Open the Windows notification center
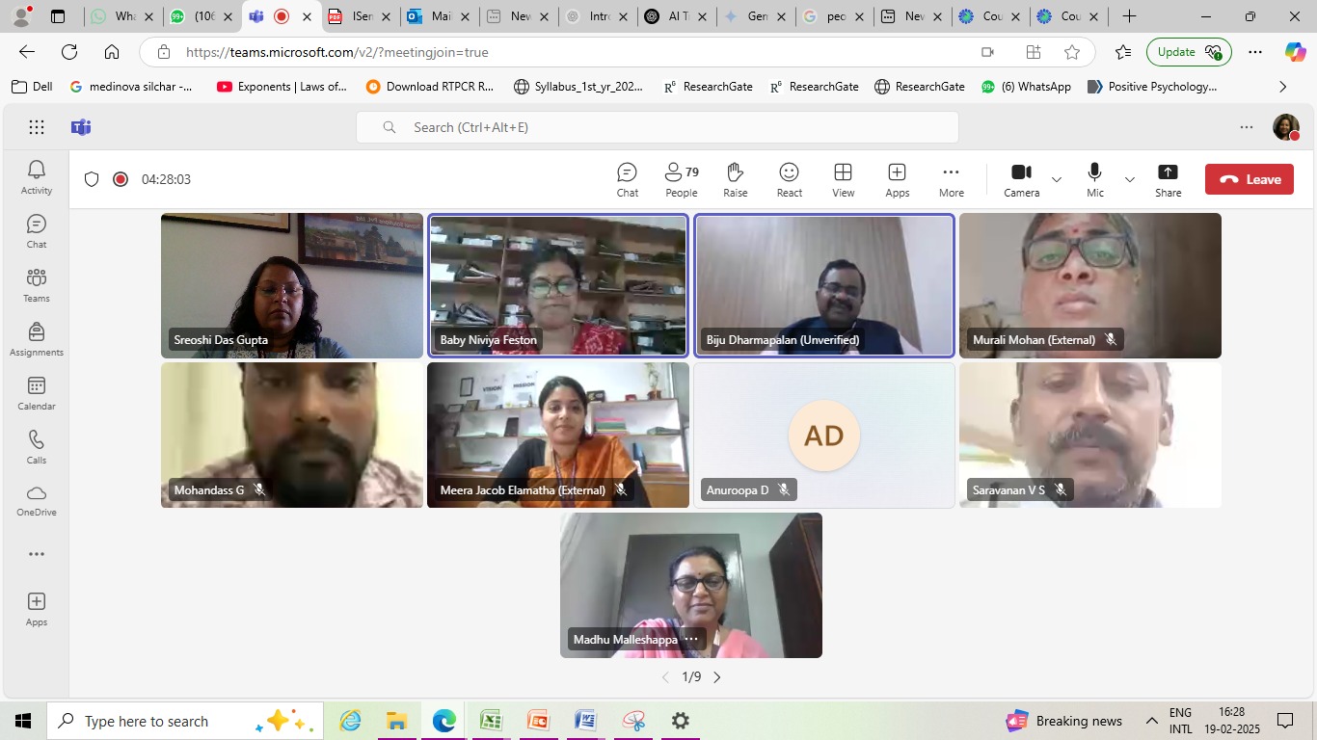This screenshot has width=1317, height=740. (x=1285, y=721)
